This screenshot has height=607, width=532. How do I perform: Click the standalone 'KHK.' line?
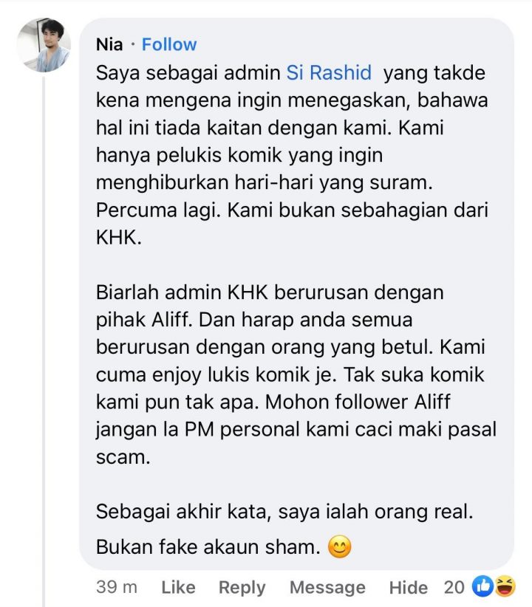point(118,237)
